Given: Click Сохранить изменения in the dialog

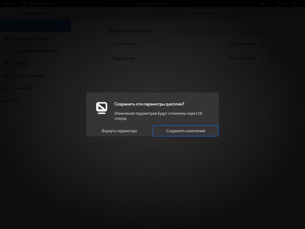Looking at the screenshot, I should coord(186,131).
